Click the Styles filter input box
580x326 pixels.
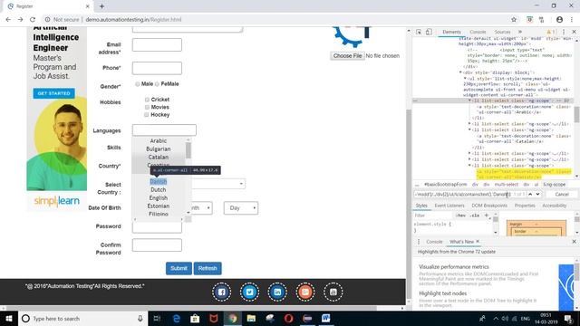(433, 216)
